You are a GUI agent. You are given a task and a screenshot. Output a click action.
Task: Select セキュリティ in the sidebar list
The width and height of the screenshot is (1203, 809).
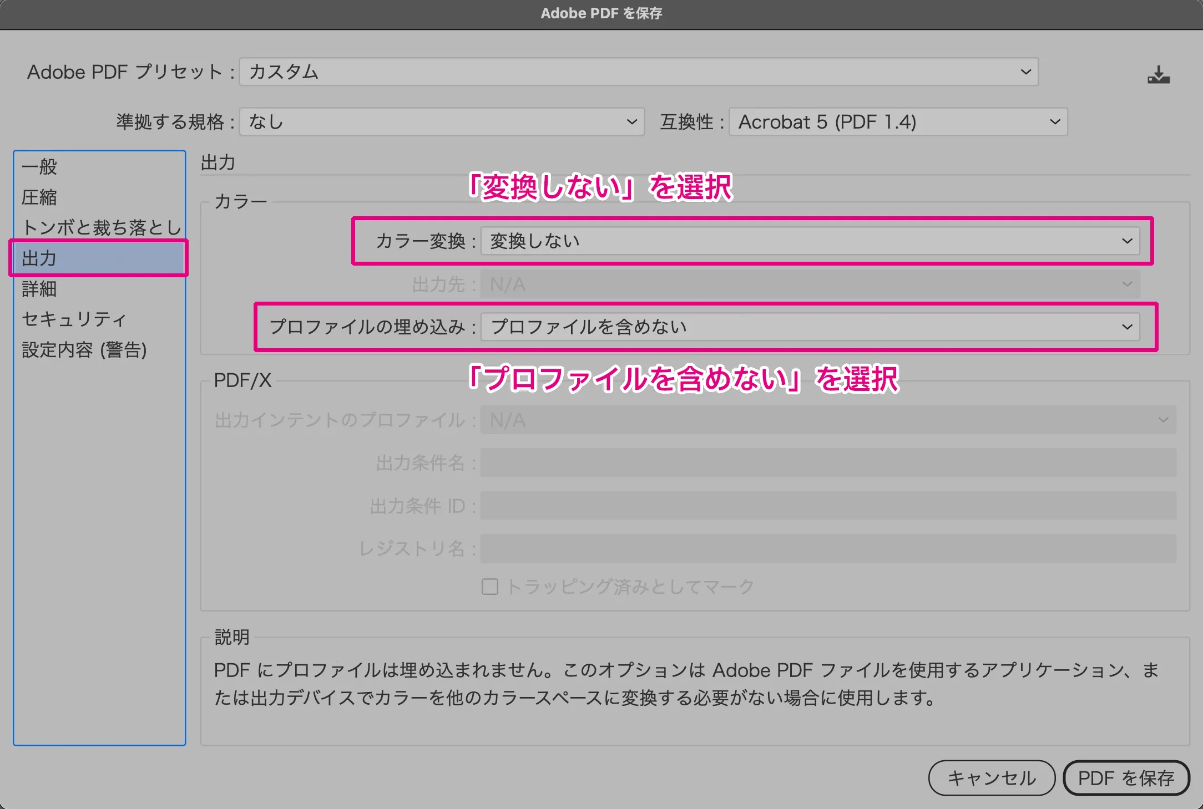99,319
